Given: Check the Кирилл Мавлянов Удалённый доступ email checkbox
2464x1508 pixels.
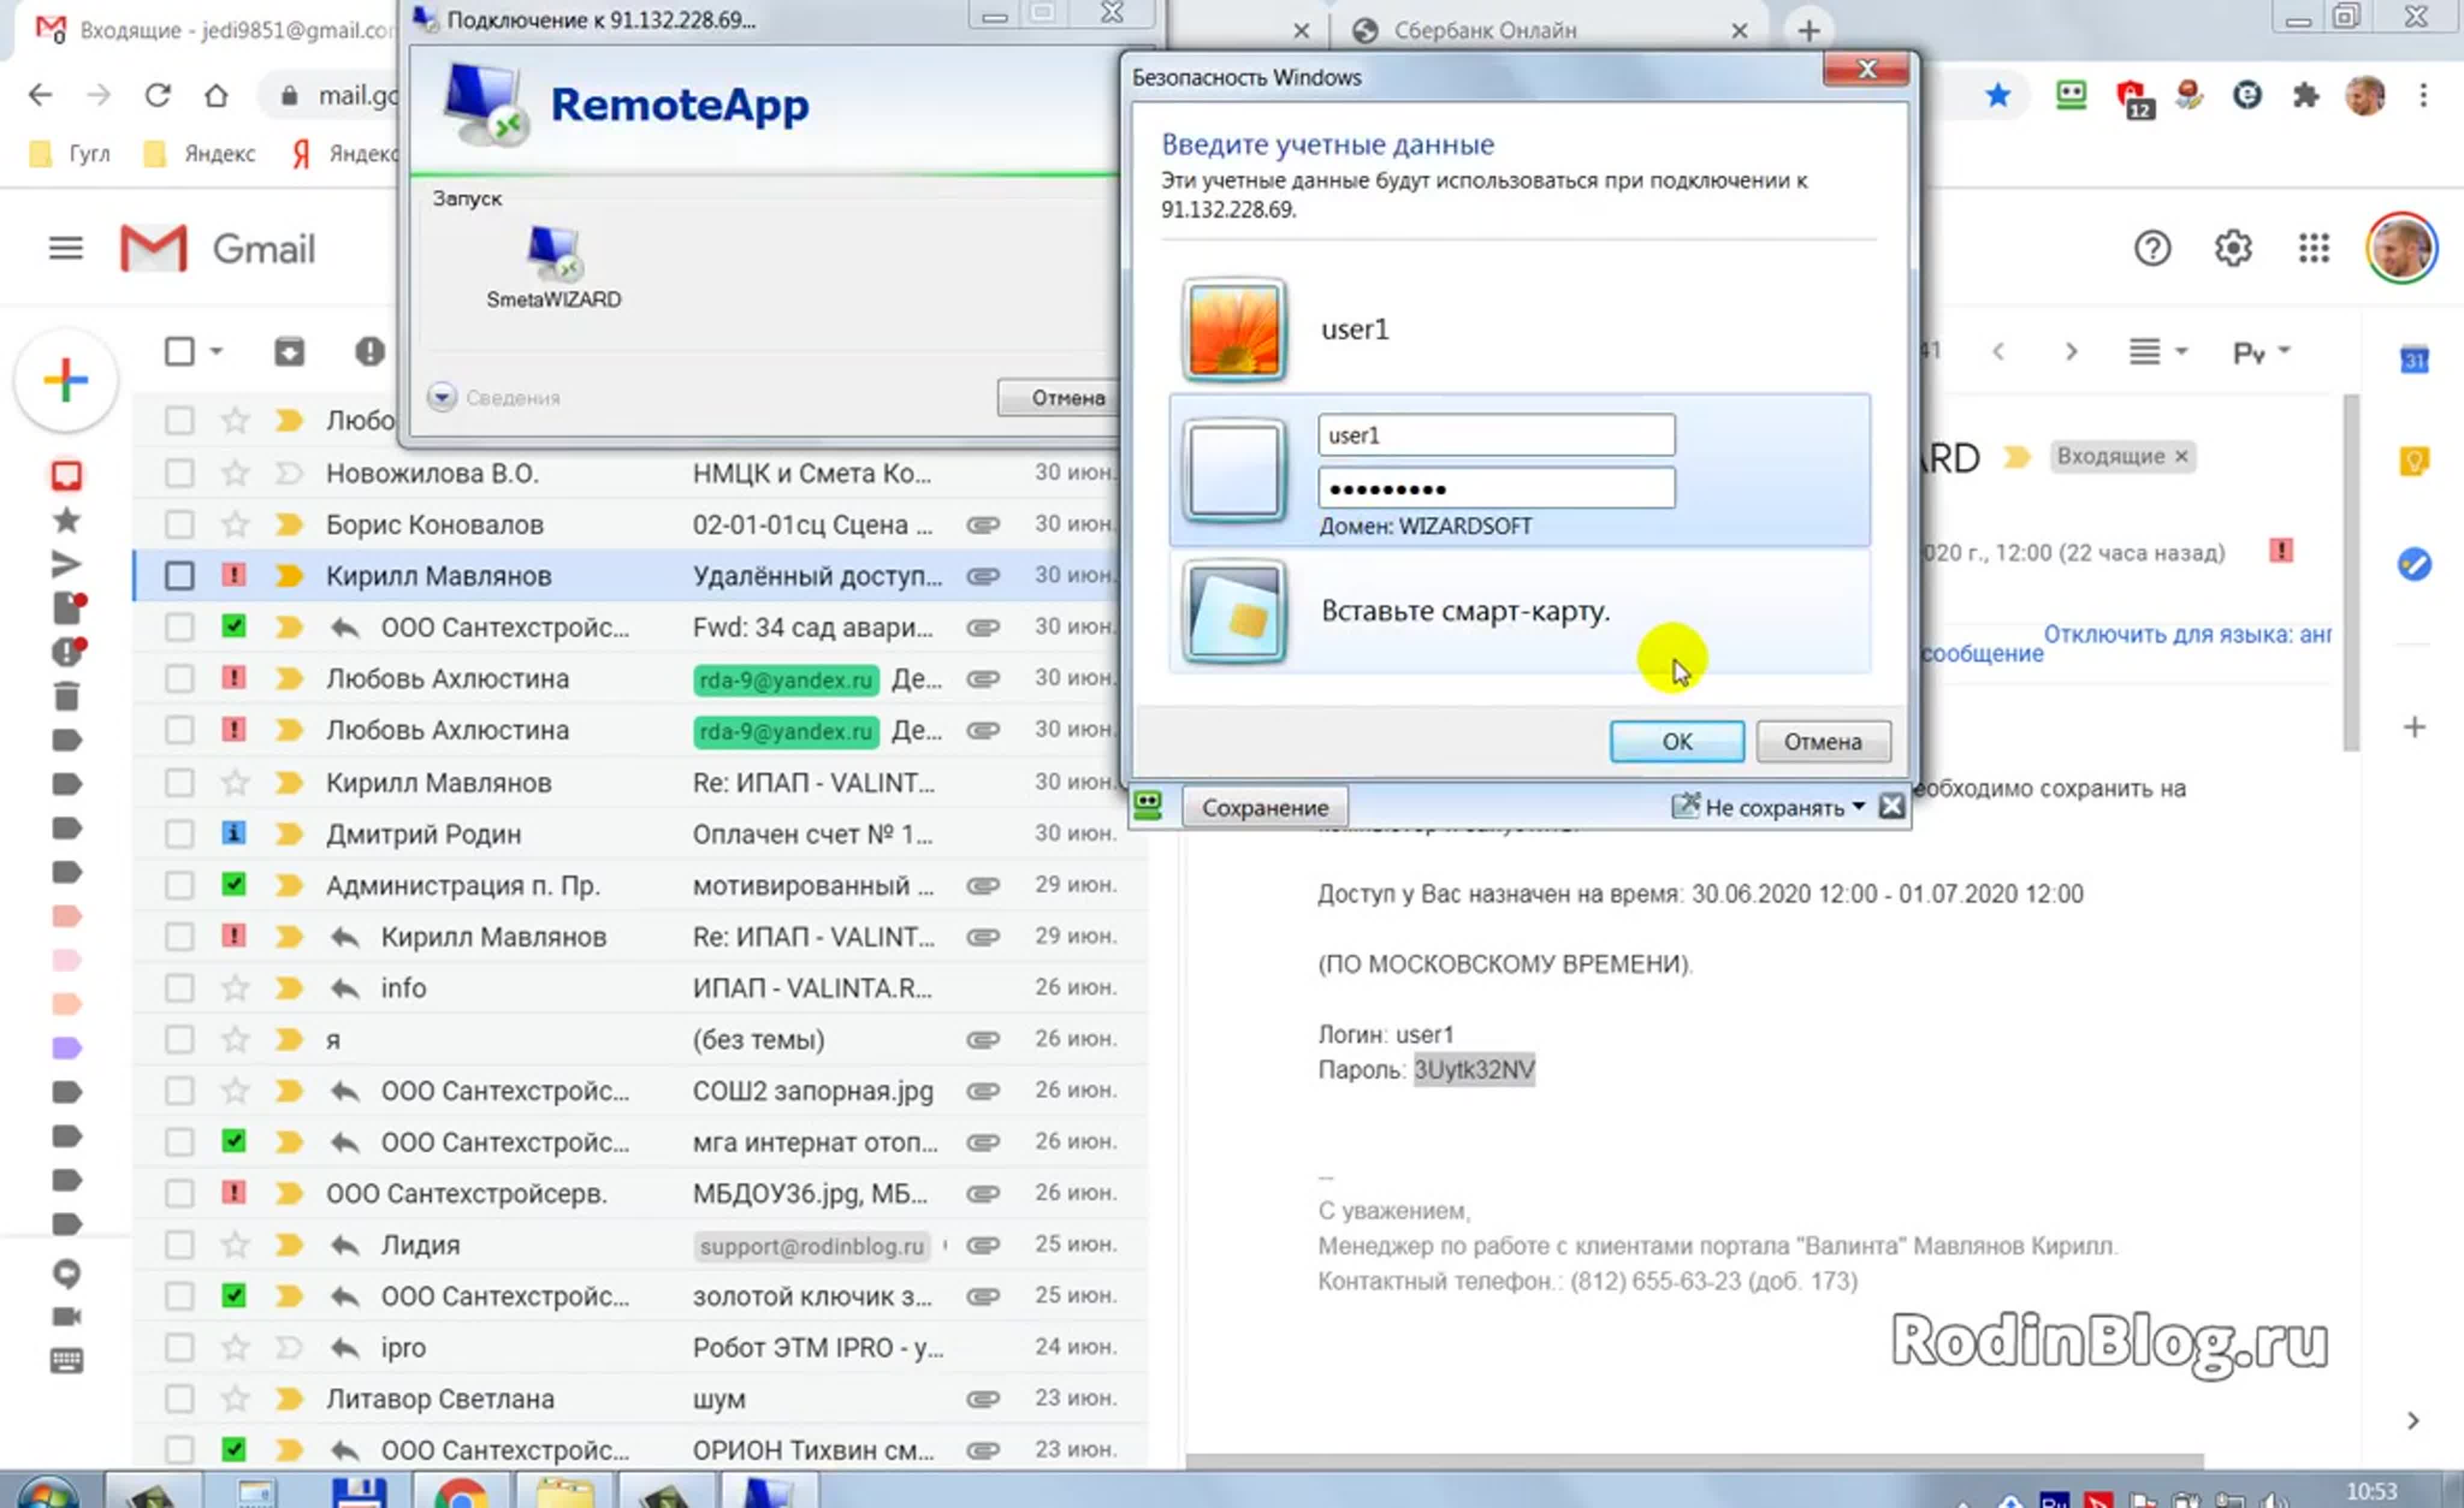Looking at the screenshot, I should click(x=179, y=575).
